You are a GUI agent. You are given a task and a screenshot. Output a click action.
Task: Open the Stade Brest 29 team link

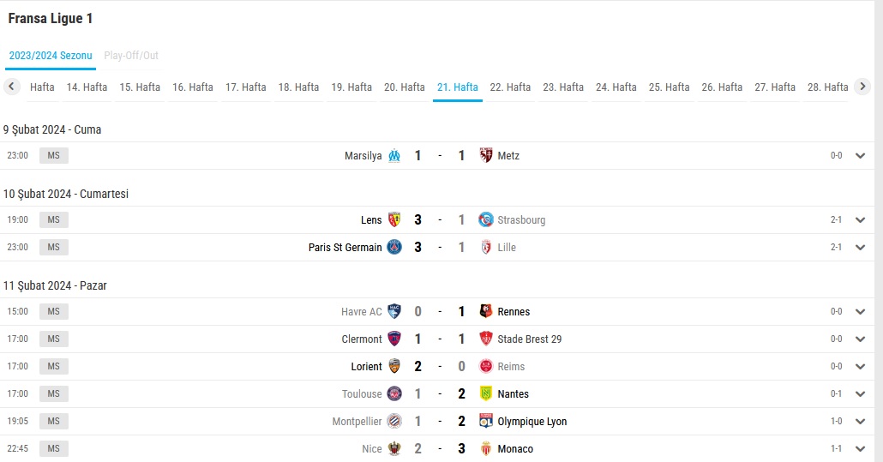(x=529, y=339)
